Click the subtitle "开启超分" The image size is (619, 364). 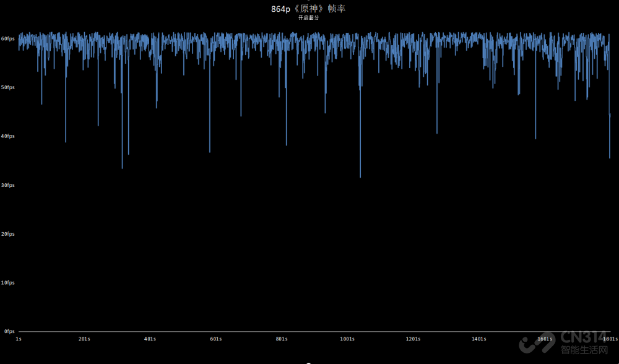pyautogui.click(x=308, y=18)
